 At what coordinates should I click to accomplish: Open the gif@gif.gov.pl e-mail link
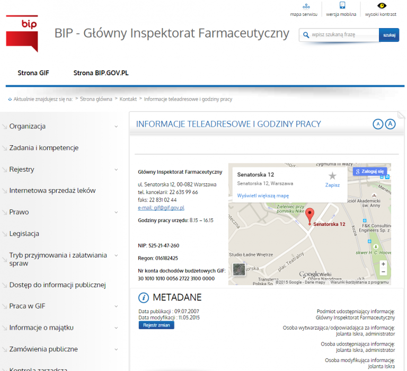coord(161,208)
